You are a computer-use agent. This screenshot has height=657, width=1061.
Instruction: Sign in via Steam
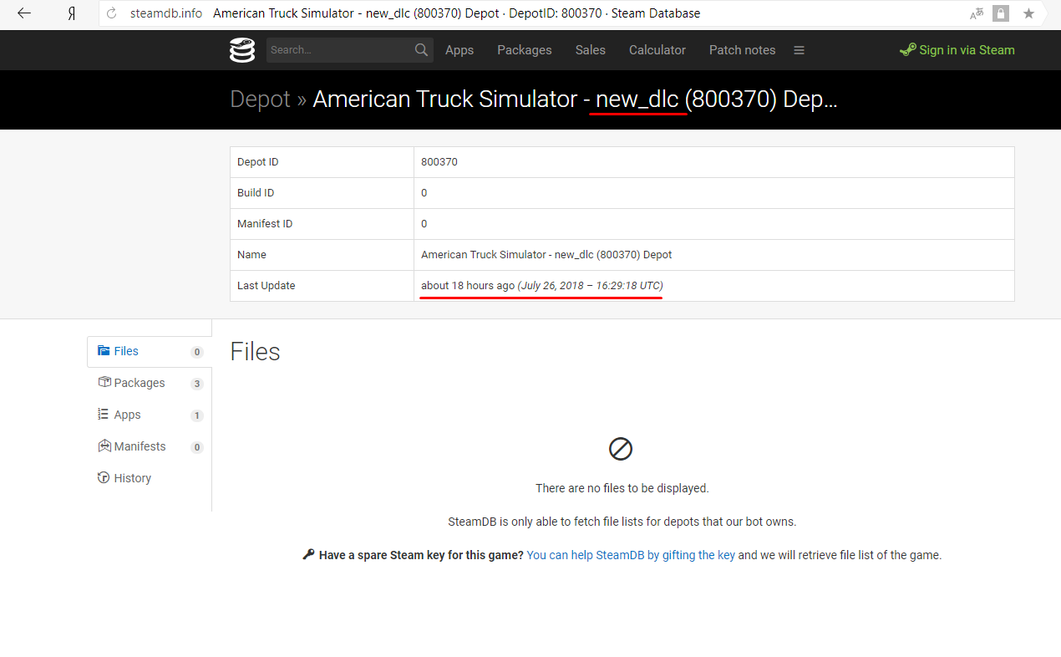[x=957, y=50]
